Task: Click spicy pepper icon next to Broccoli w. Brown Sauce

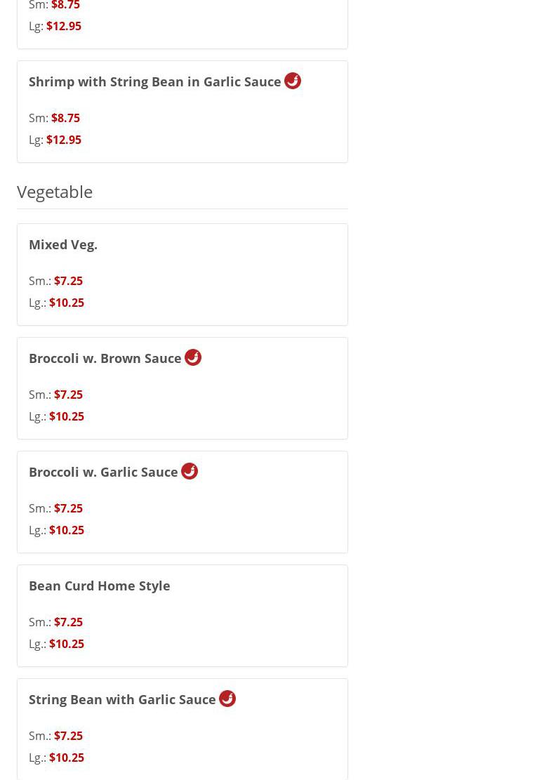Action: [193, 357]
